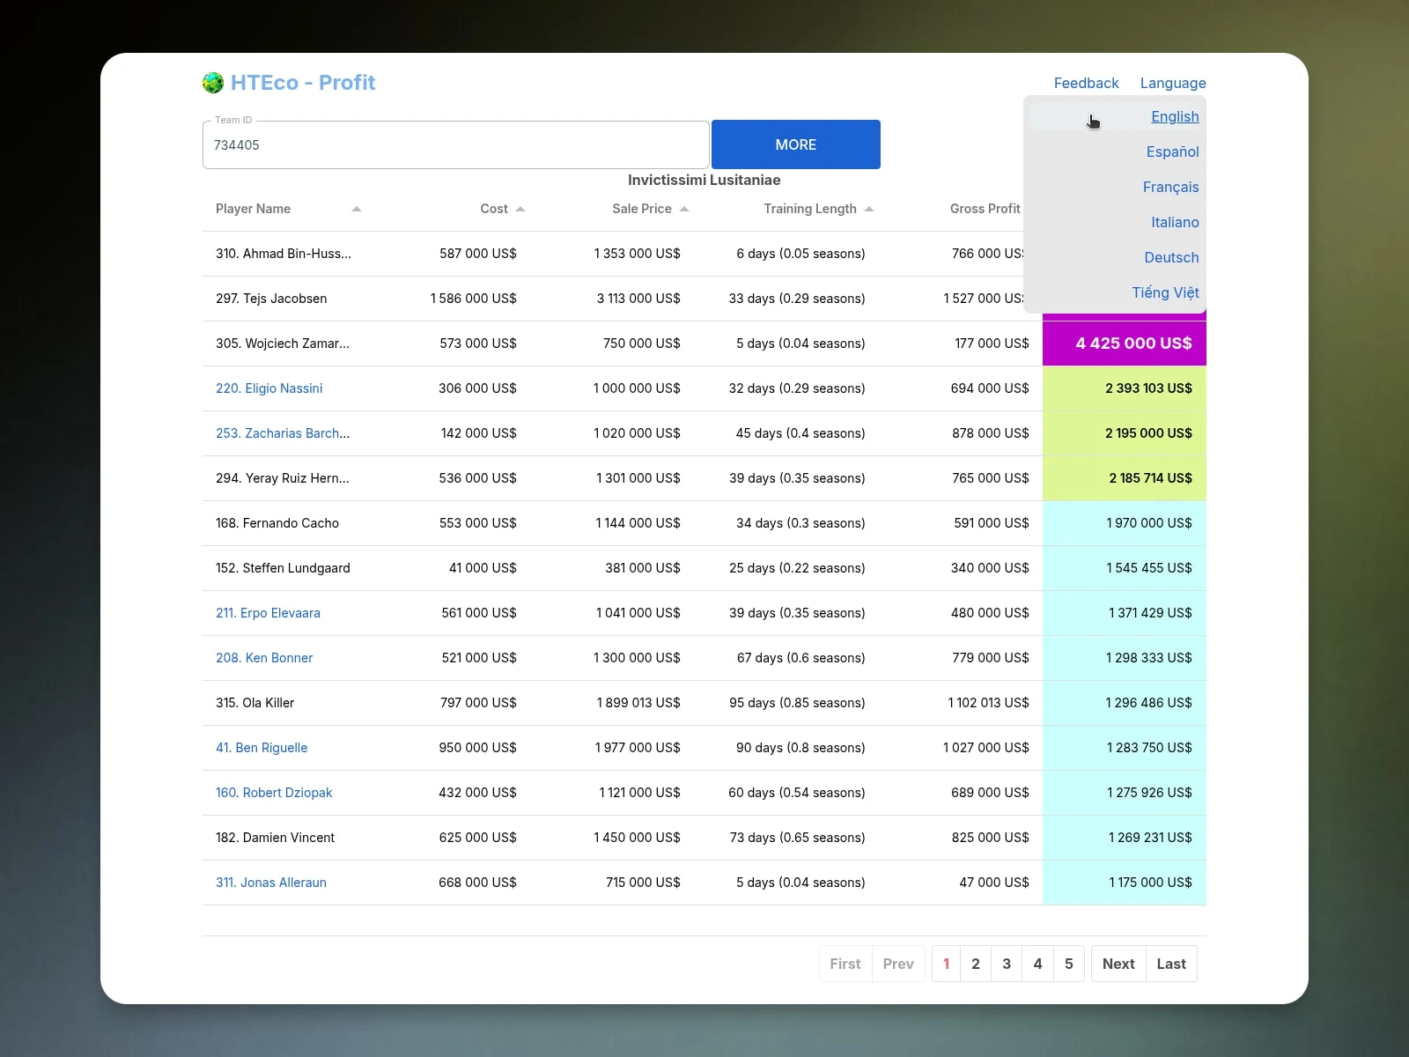Click the Sale Price sort arrow
The height and width of the screenshot is (1057, 1409).
point(684,209)
